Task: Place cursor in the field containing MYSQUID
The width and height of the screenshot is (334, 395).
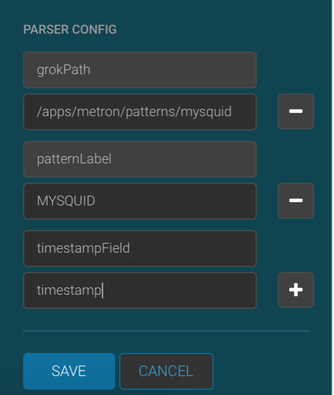Action: point(140,201)
